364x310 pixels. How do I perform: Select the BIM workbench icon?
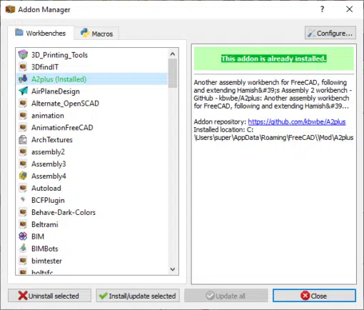(23, 236)
